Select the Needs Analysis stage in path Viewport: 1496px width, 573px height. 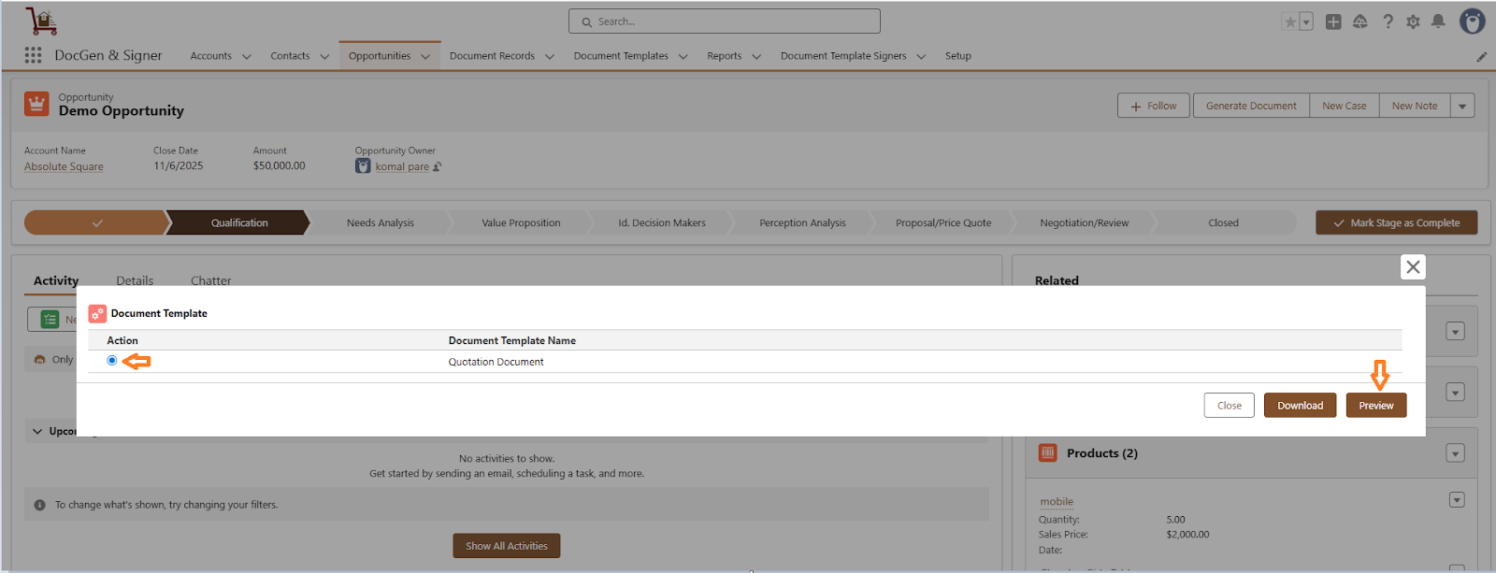pos(380,222)
